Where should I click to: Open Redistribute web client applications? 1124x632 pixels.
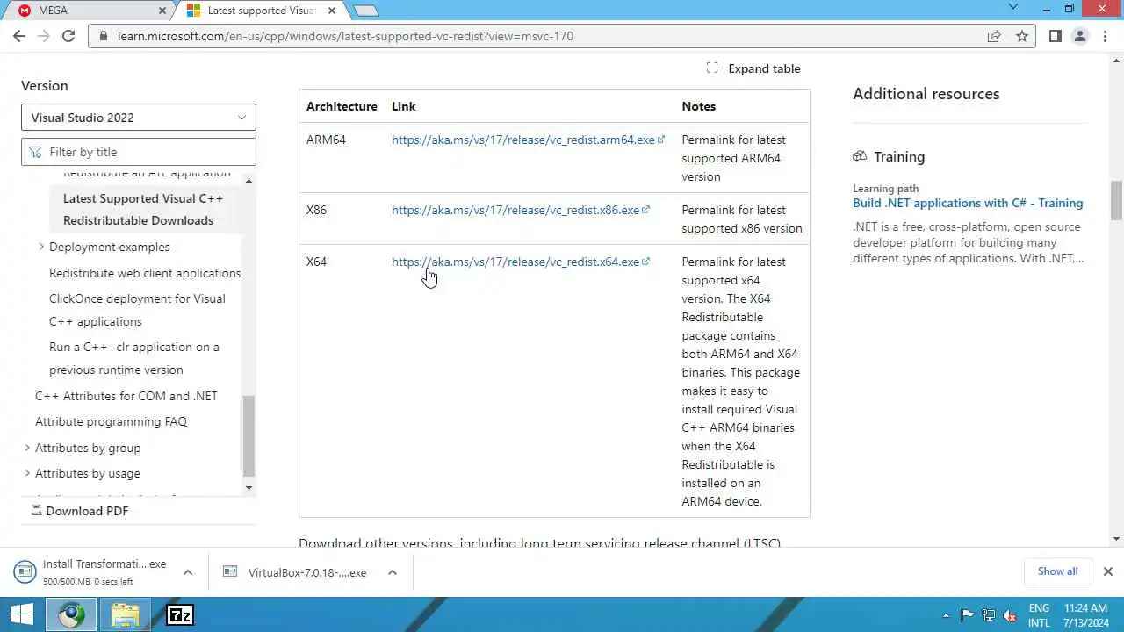tap(145, 273)
